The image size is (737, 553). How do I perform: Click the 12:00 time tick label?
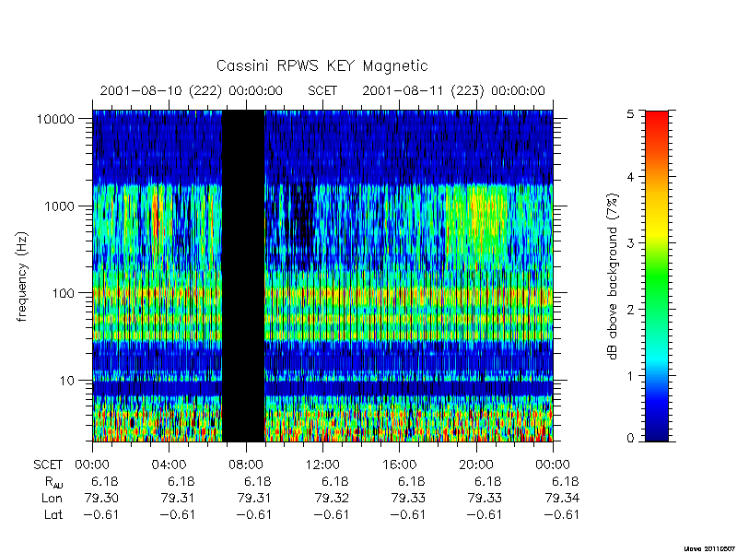click(322, 465)
